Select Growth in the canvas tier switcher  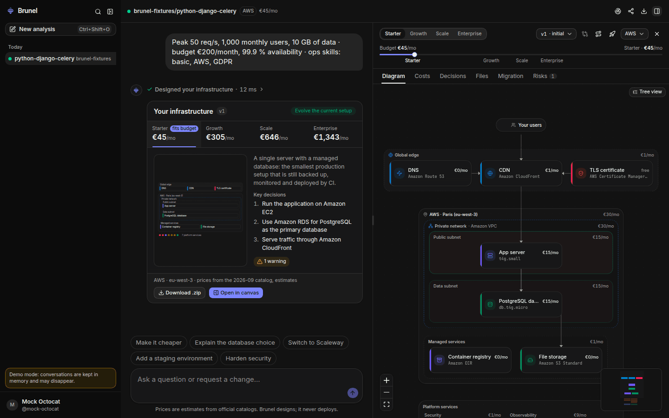click(x=418, y=34)
